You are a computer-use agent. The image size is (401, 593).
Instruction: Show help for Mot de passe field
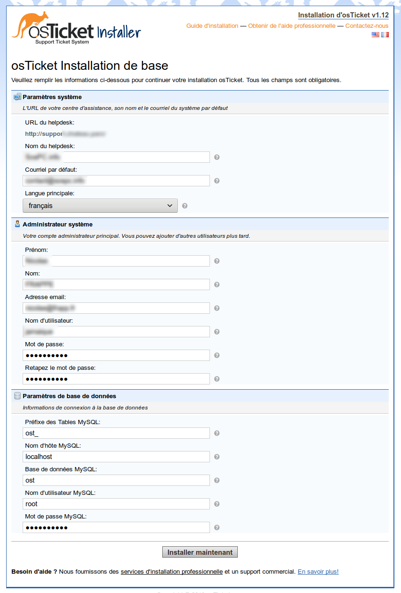[217, 355]
